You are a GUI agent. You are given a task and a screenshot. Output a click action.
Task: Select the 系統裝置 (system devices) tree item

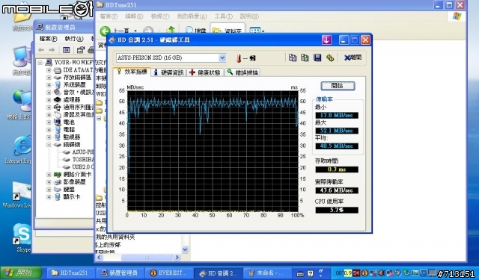pos(70,85)
